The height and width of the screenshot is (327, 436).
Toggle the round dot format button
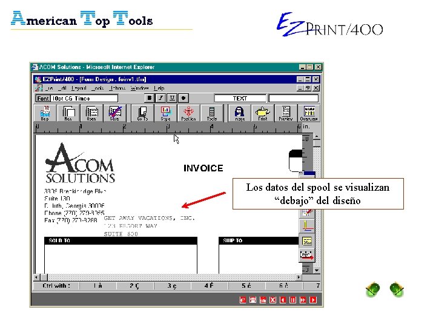click(x=183, y=98)
